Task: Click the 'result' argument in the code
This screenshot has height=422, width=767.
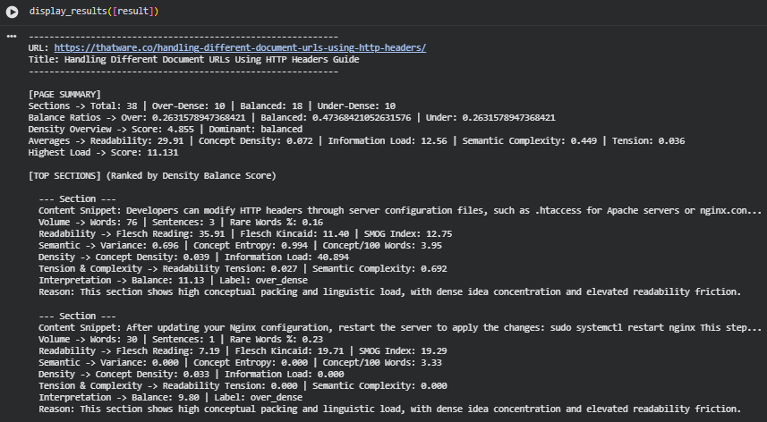Action: (x=135, y=11)
